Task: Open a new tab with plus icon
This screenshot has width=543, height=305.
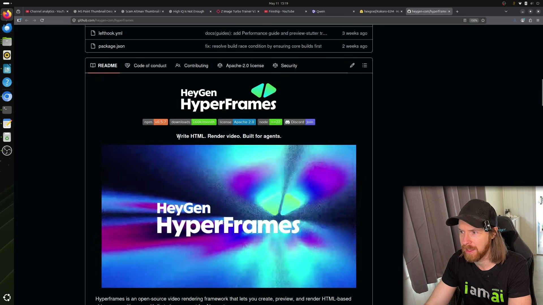Action: click(457, 12)
